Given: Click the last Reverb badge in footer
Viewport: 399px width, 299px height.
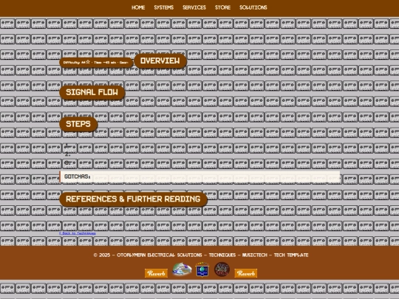Looking at the screenshot, I should [x=246, y=273].
